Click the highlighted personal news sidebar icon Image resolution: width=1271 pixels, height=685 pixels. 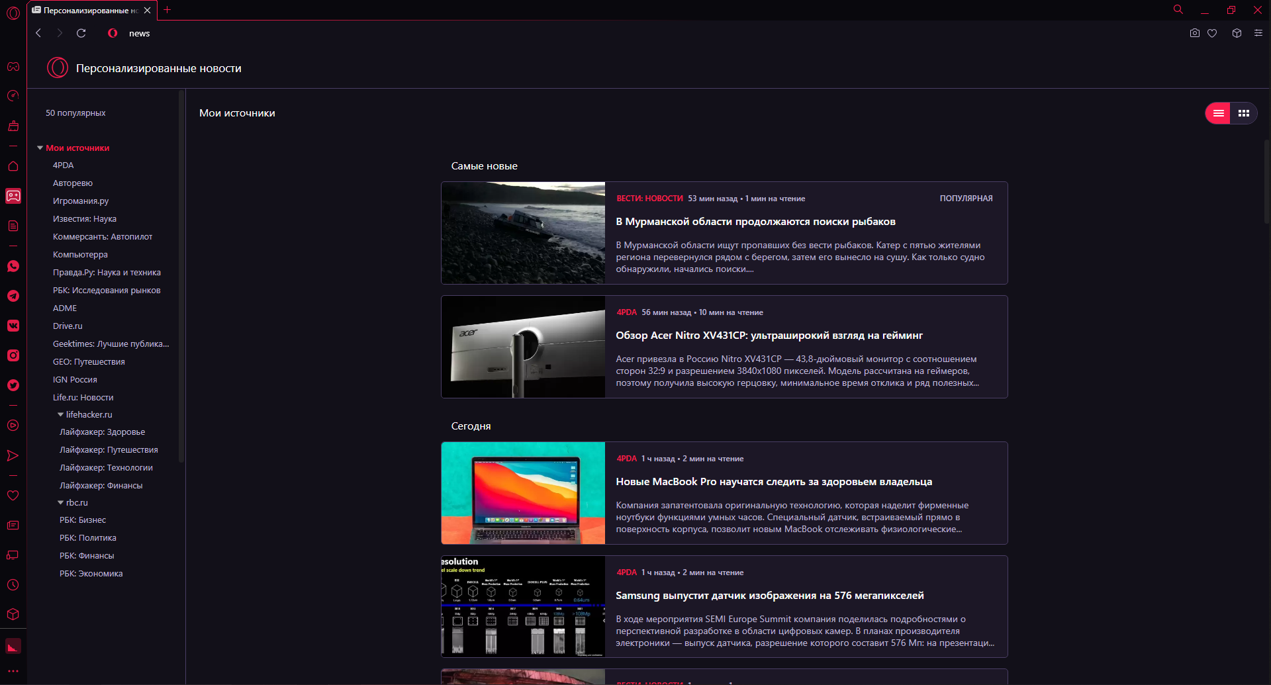[x=13, y=196]
